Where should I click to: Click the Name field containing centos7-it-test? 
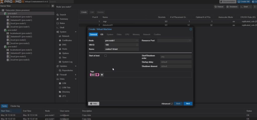(122, 49)
